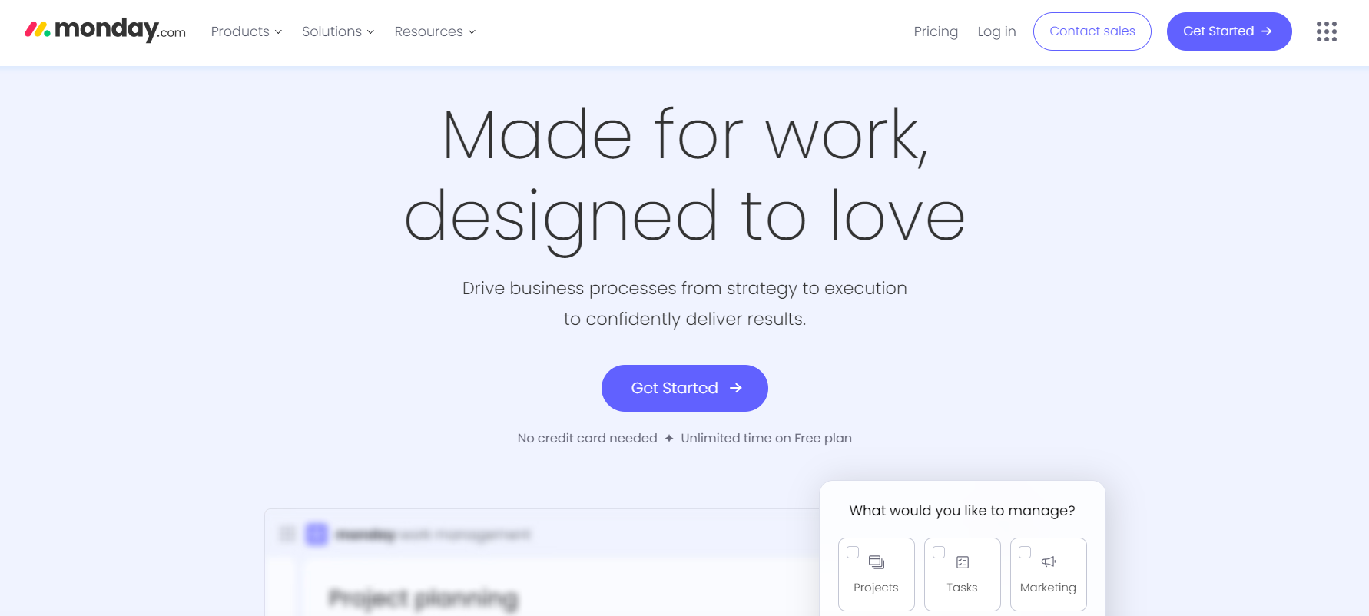Click the Tasks checklist icon
1369x616 pixels.
click(962, 562)
